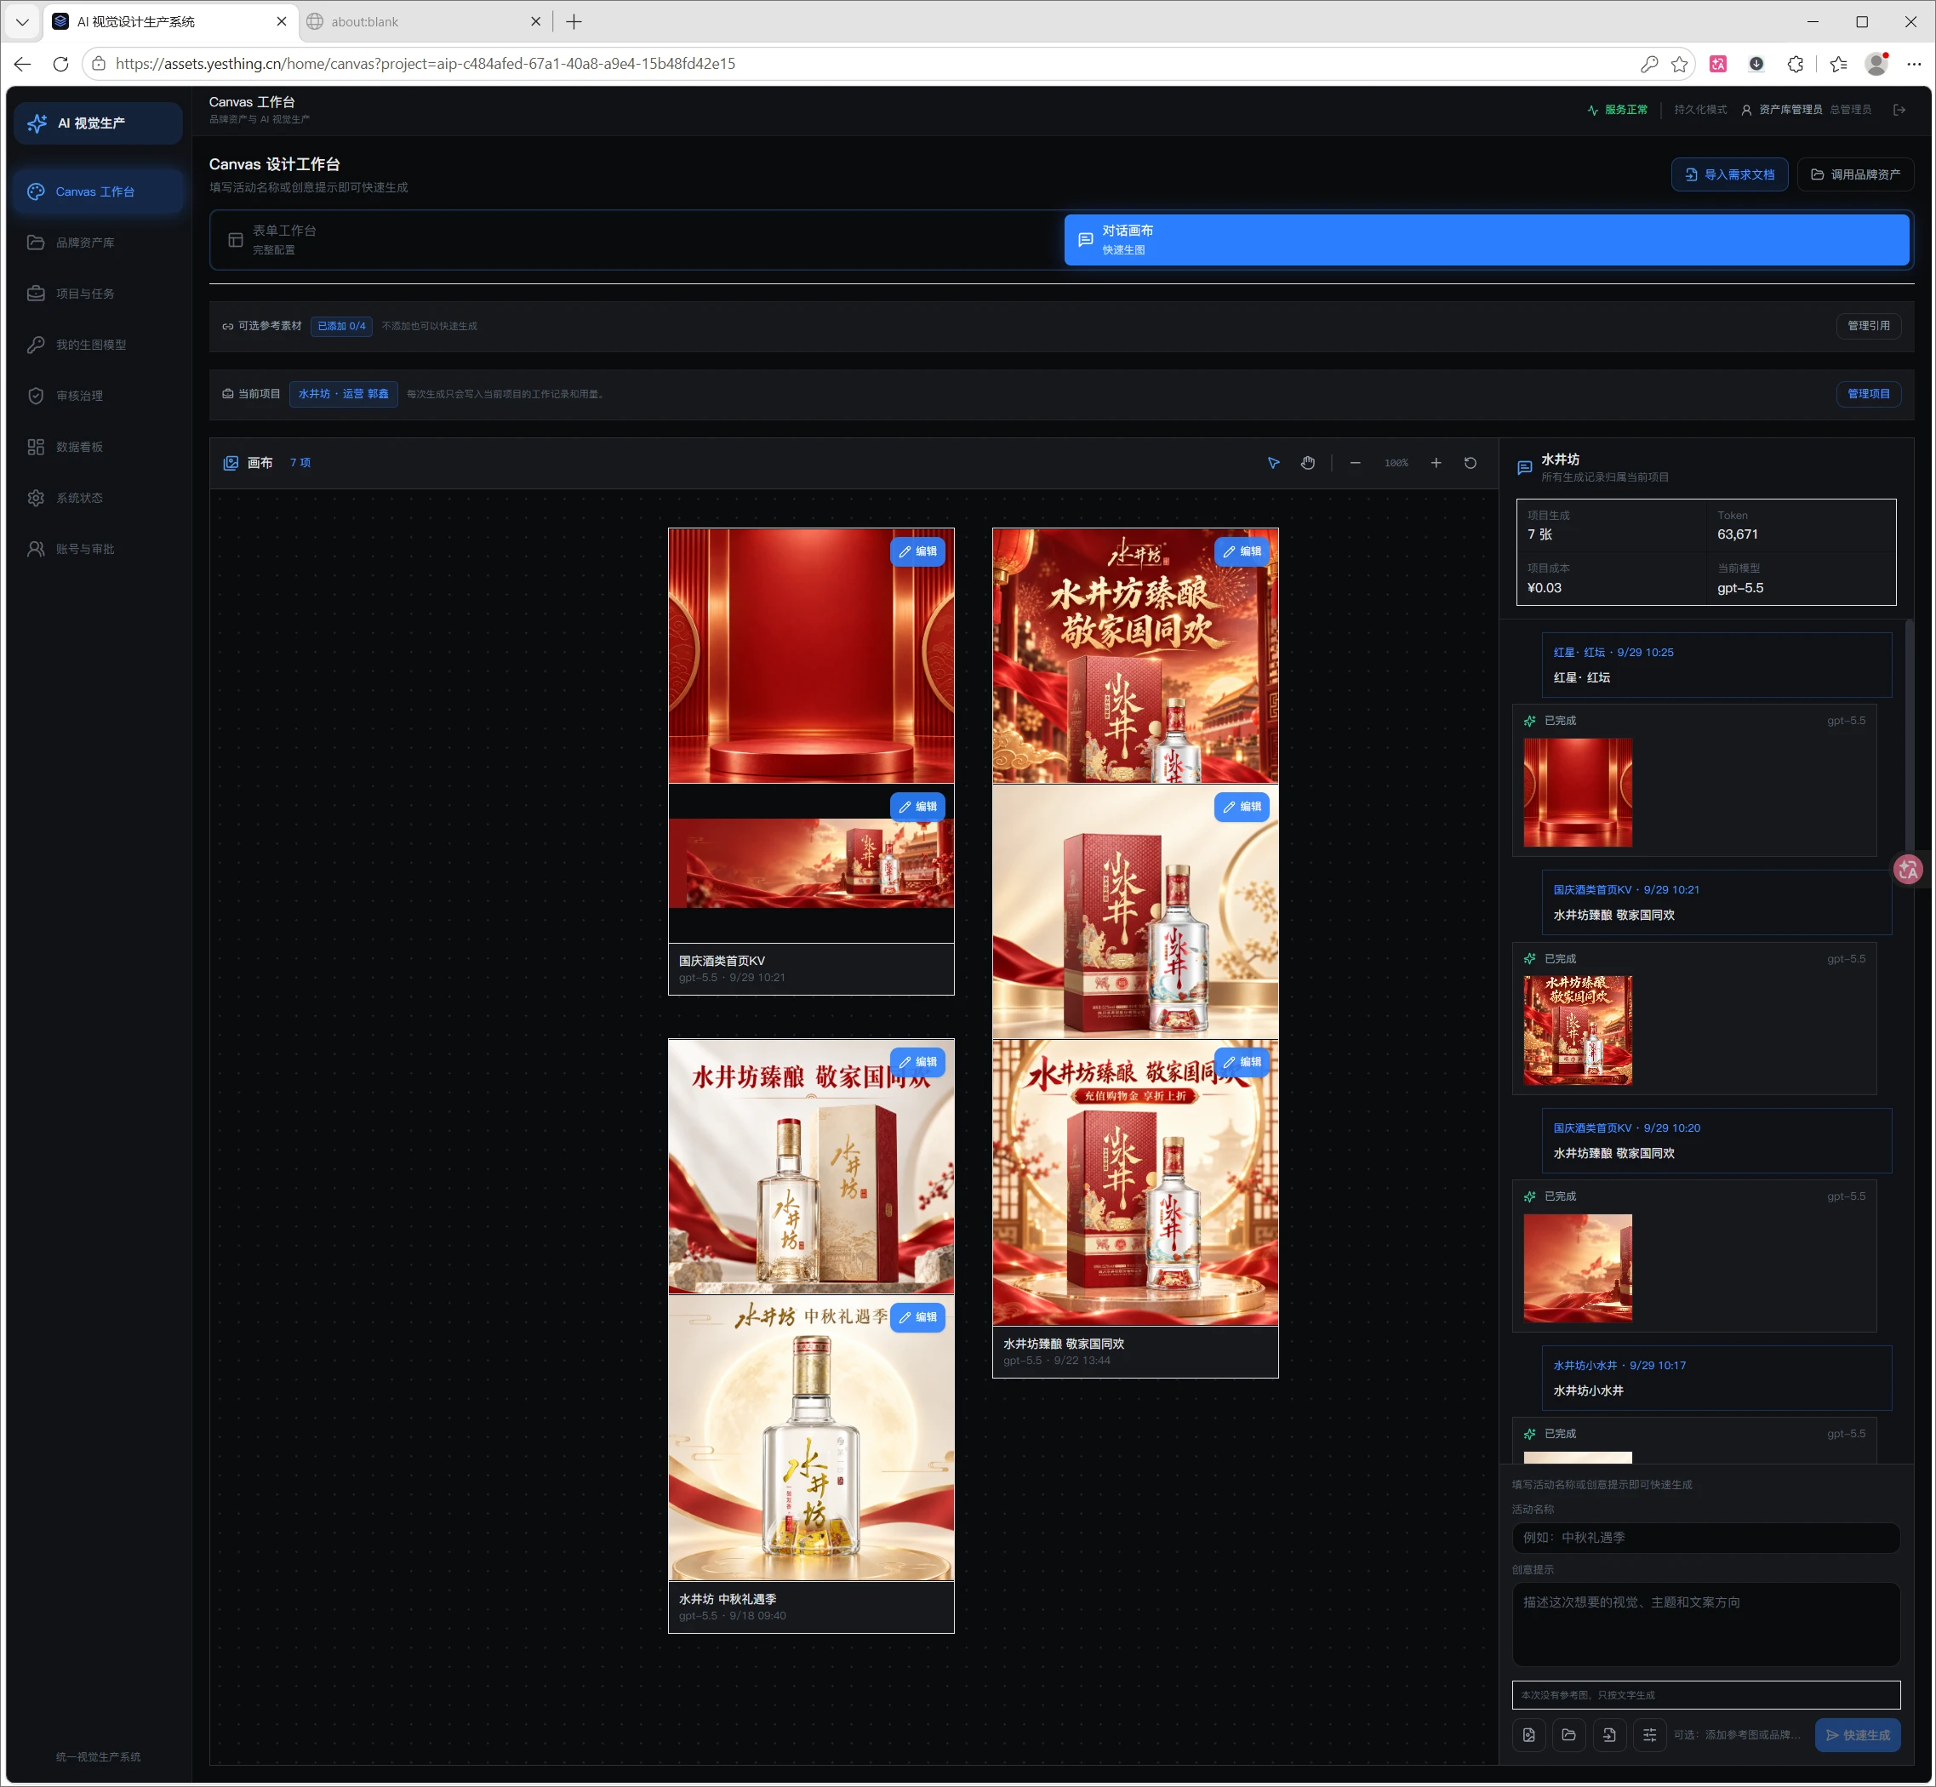Import document via file-arrow icon
Image resolution: width=1936 pixels, height=1787 pixels.
point(1609,1735)
